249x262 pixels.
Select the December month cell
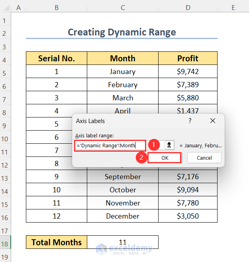coord(123,216)
